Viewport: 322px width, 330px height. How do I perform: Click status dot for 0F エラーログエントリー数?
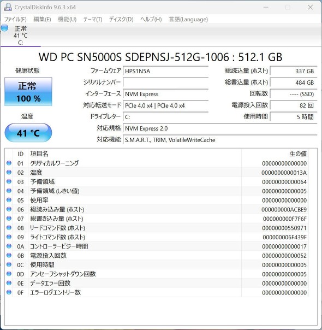[x=9, y=292]
